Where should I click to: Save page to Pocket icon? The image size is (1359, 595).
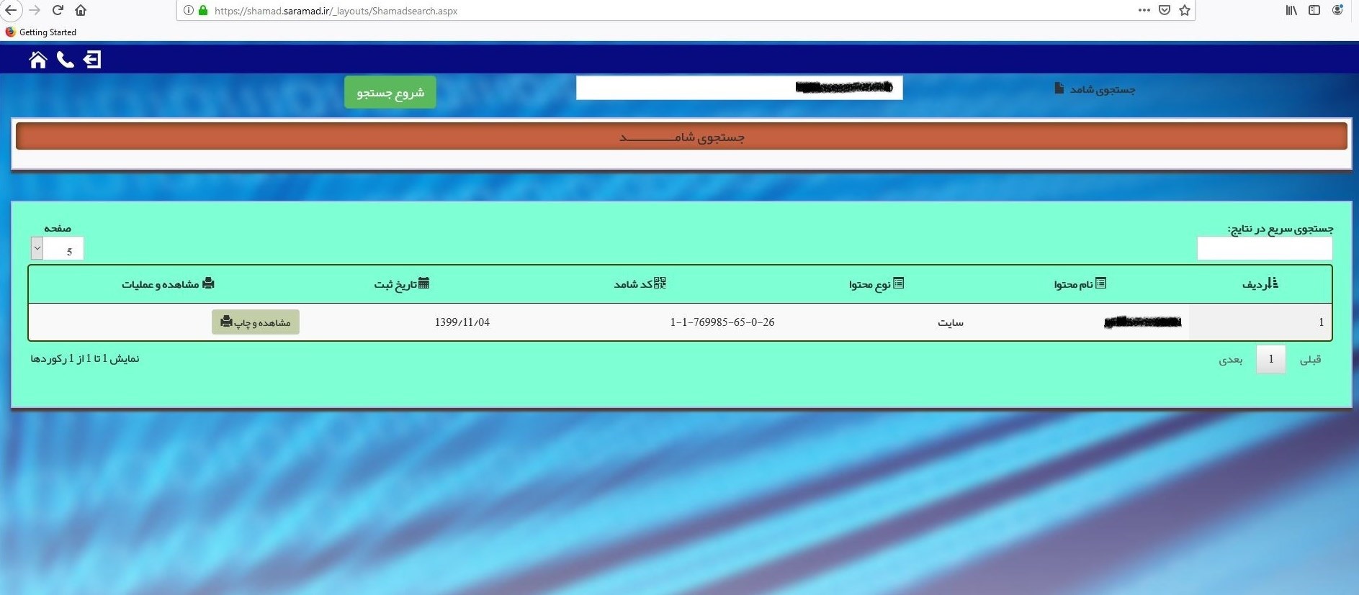(x=1165, y=10)
